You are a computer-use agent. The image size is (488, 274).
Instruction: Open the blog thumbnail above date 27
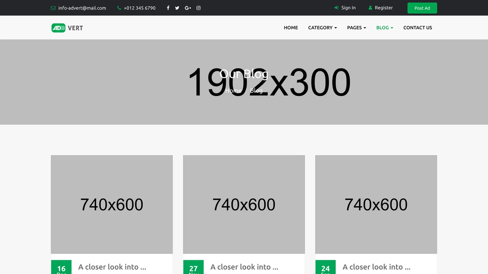click(x=244, y=204)
